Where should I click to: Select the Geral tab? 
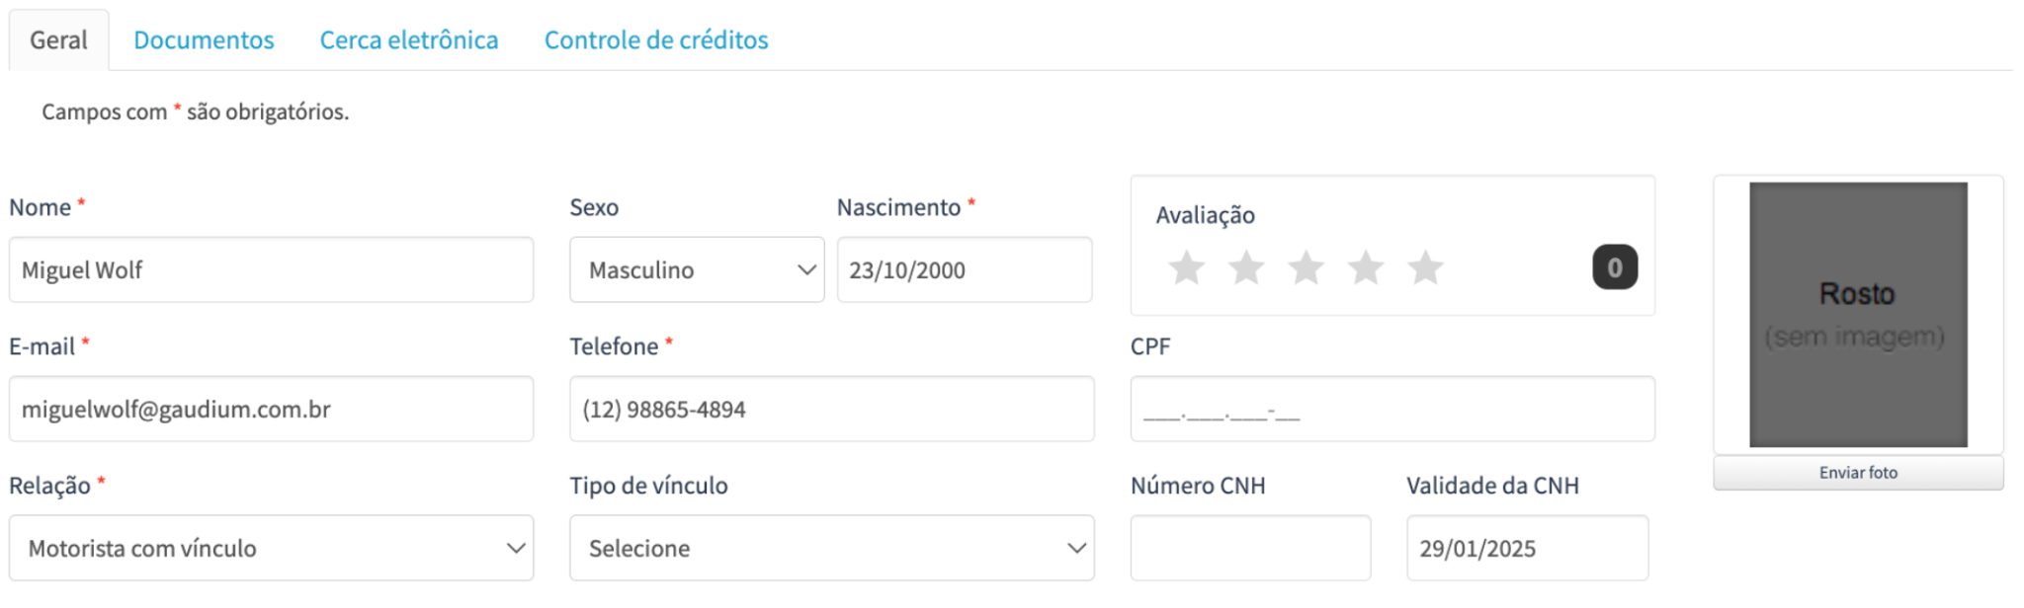click(x=58, y=40)
